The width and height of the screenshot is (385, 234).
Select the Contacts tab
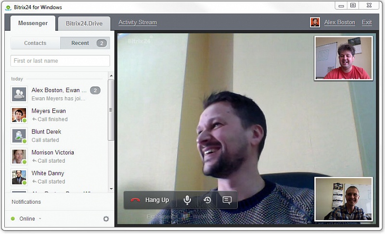35,43
